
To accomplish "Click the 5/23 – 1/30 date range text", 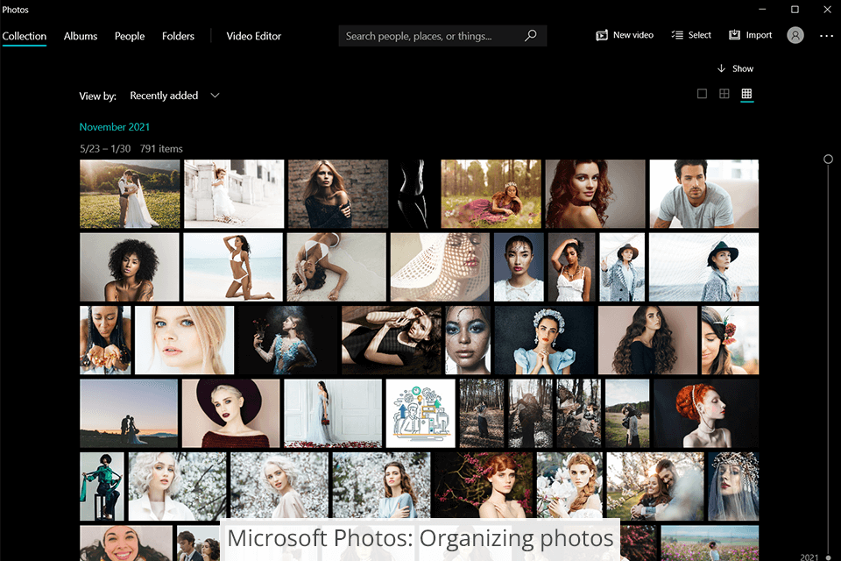I will point(105,149).
